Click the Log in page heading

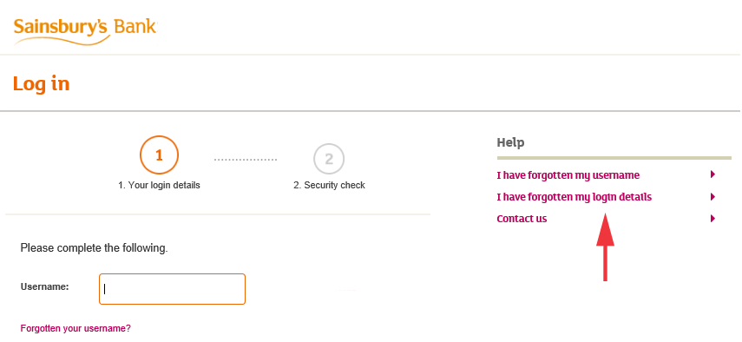[41, 83]
